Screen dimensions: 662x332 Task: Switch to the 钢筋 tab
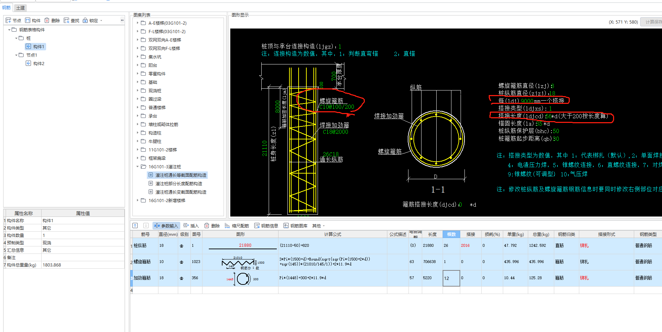coord(6,8)
